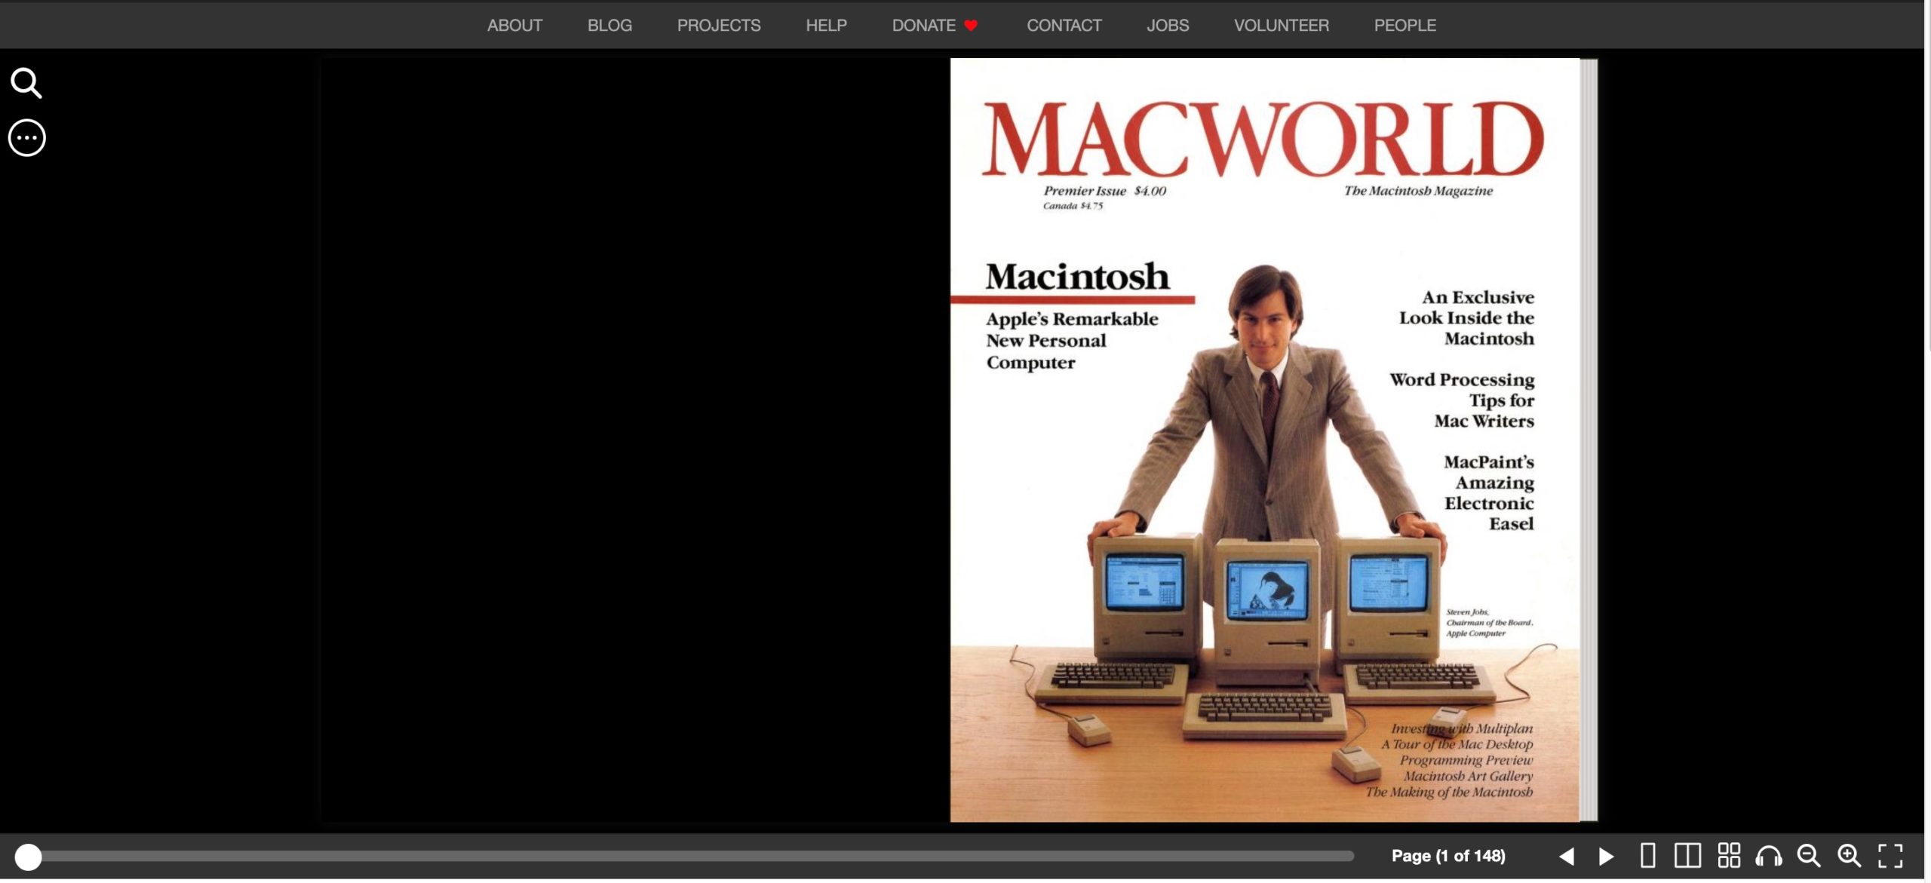
Task: Click the DONATE link with the heart
Action: 934,25
